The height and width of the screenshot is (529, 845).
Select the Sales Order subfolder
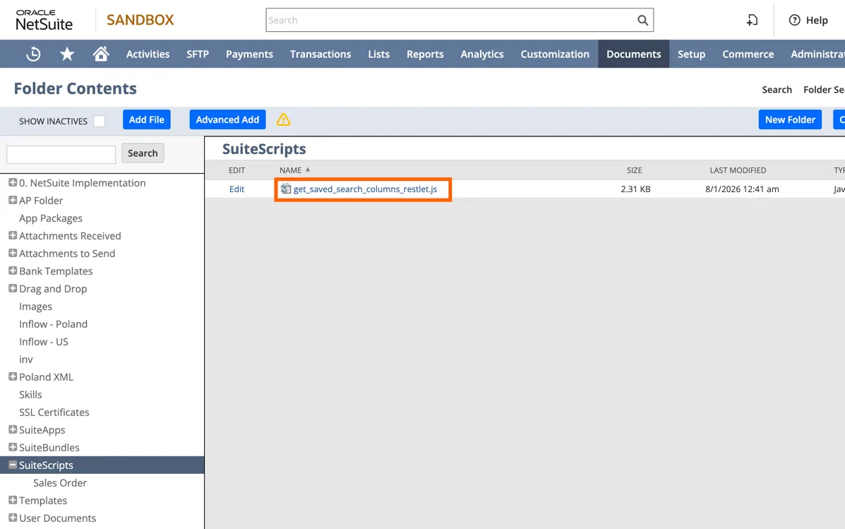click(x=60, y=483)
